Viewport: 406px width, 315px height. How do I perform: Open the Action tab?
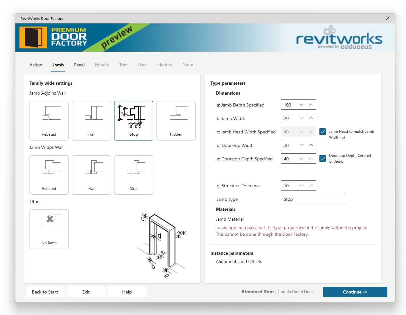pyautogui.click(x=36, y=65)
